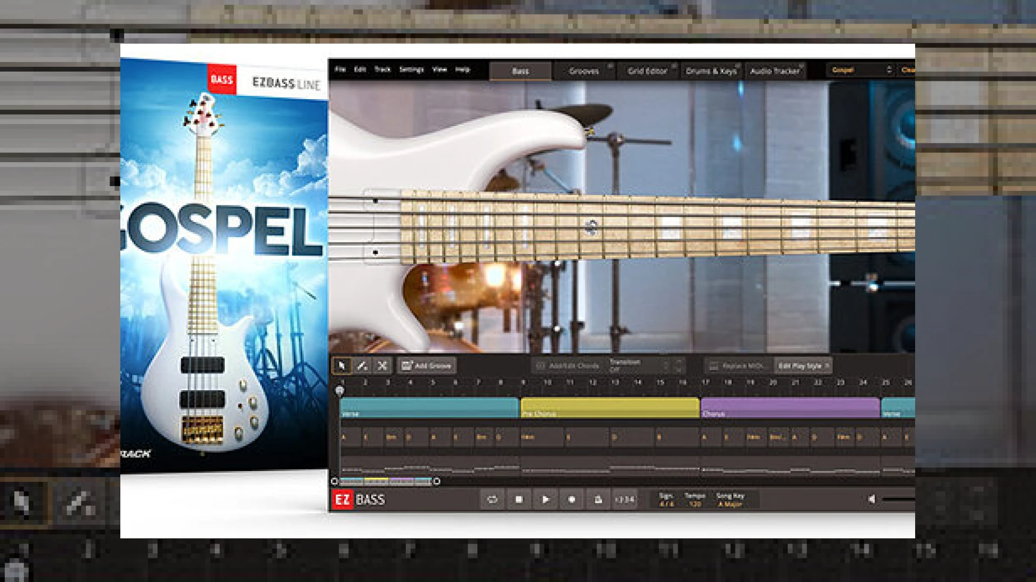Switch to the Drums & Keys tab
Screen dimensions: 1036x582
tap(711, 71)
